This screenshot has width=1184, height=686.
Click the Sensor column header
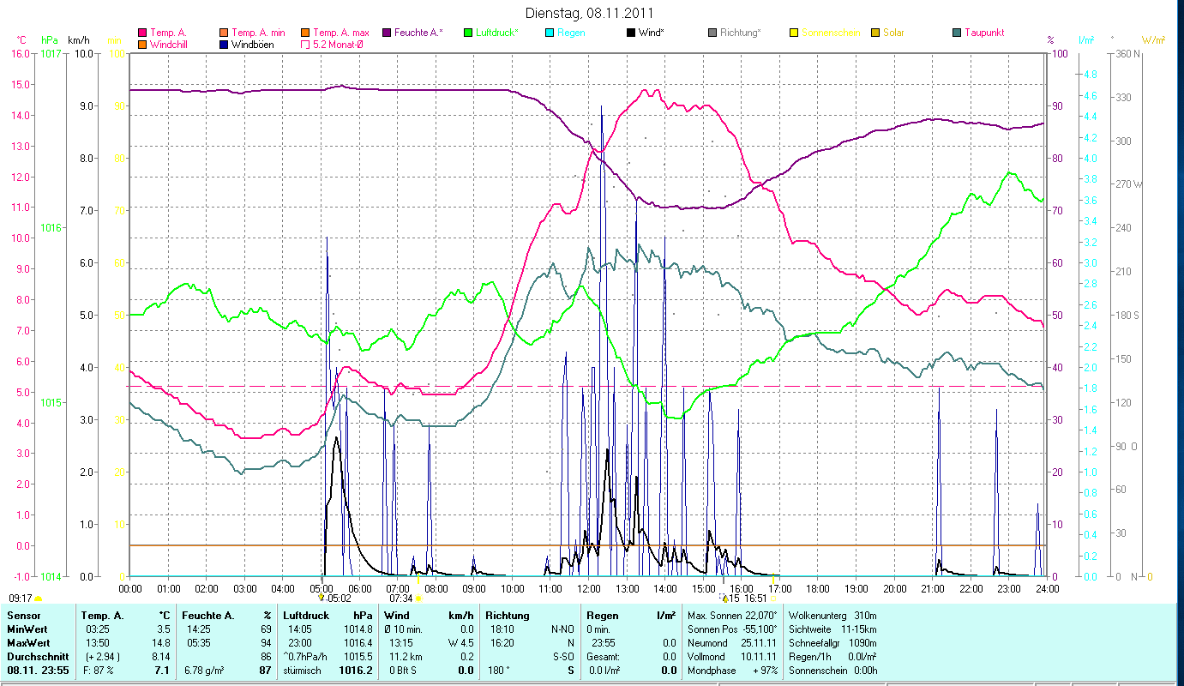click(x=22, y=616)
